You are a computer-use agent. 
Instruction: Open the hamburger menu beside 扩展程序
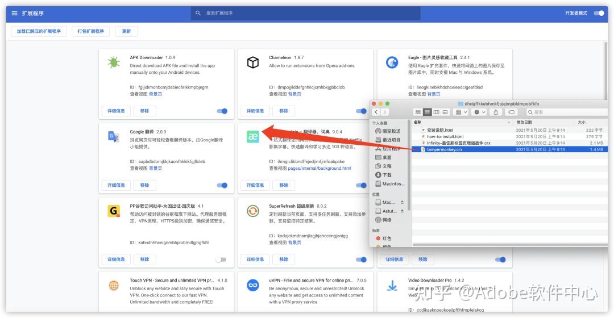click(14, 13)
